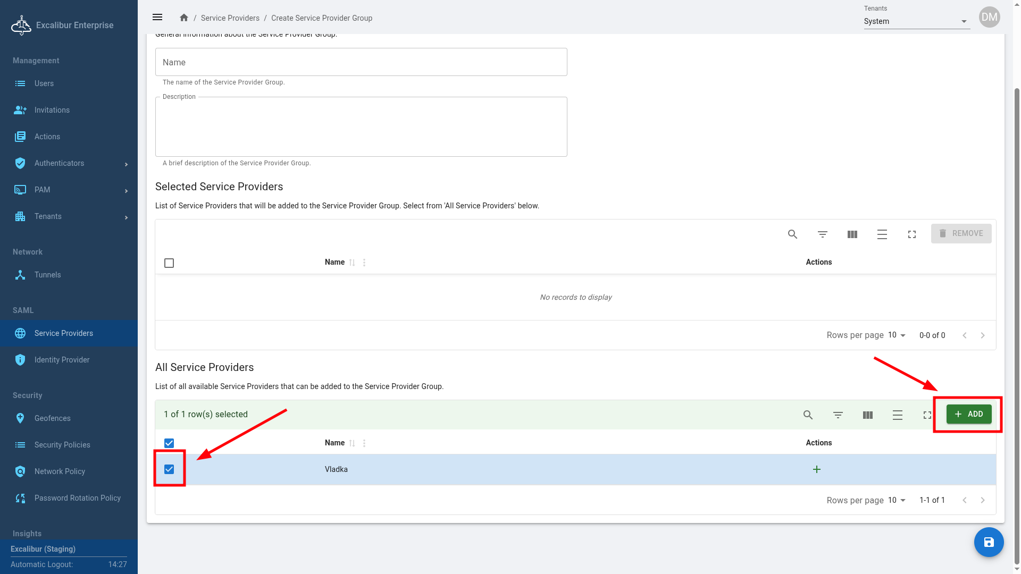Toggle select-all checkbox in Selected Service Providers

point(169,263)
